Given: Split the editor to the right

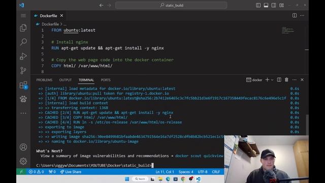Looking at the screenshot, I should (x=295, y=16).
